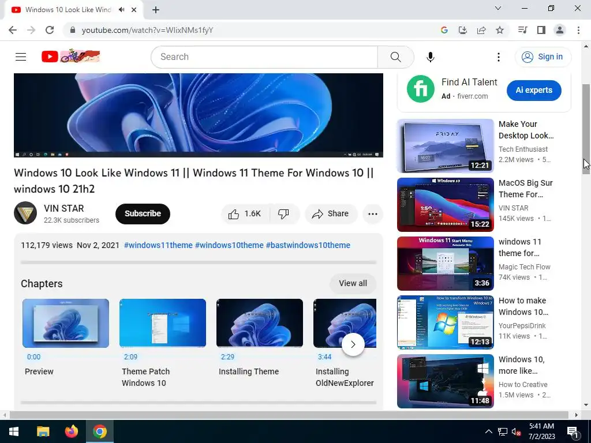Jump to Theme Patch Windows 10 chapter

[x=163, y=323]
